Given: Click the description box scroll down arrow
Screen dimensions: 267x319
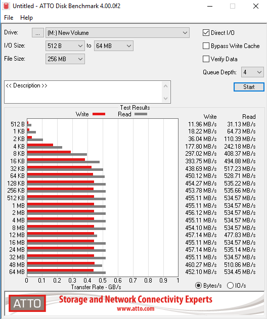Looking at the screenshot, I should click(166, 99).
